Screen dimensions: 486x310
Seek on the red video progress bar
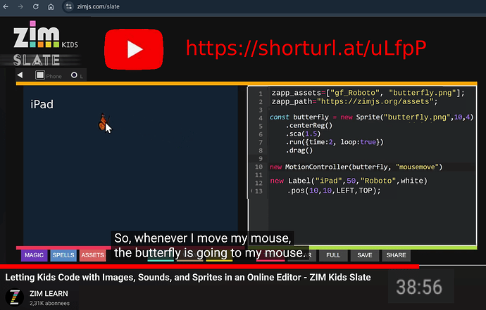coord(209,266)
